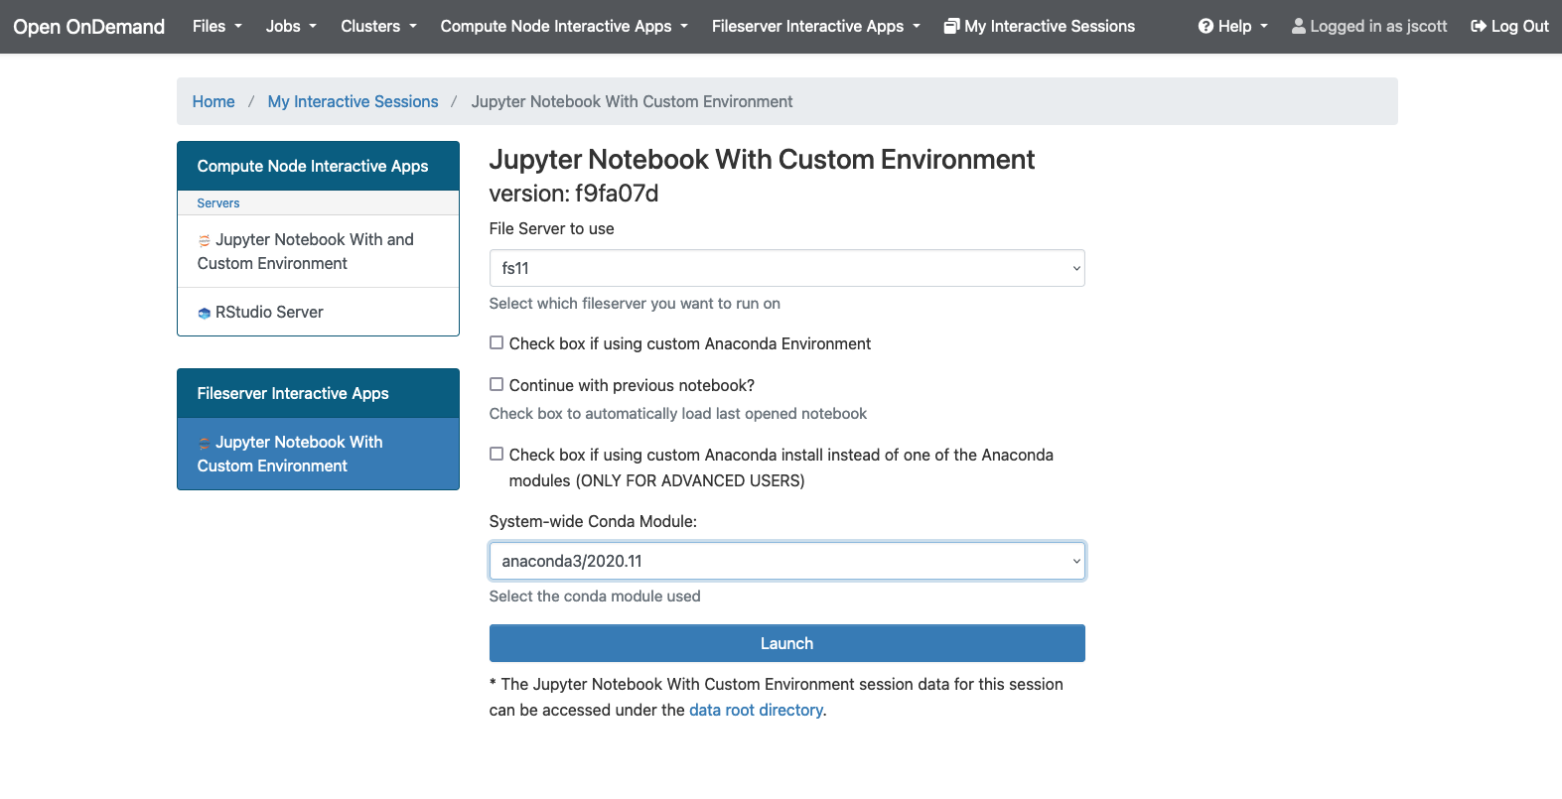This screenshot has width=1562, height=799.
Task: Click Log Out in the navbar
Action: (x=1509, y=26)
